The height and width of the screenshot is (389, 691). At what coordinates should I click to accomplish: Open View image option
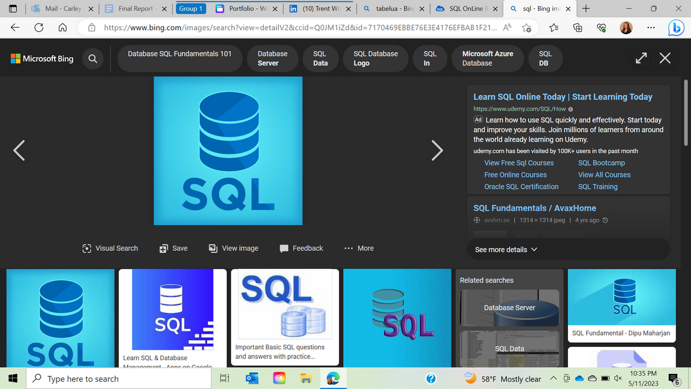click(x=233, y=249)
